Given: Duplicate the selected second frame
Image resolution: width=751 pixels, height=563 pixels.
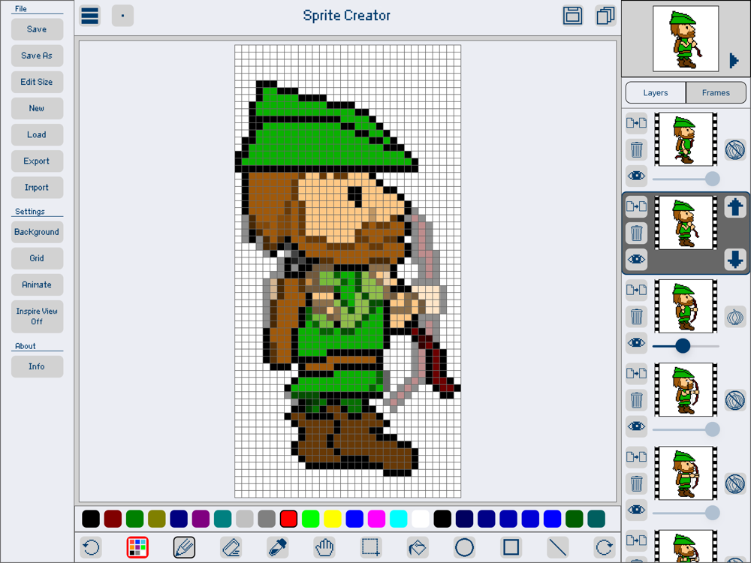Looking at the screenshot, I should tap(637, 207).
